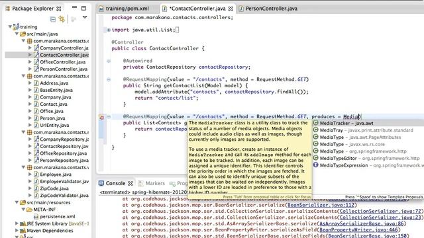
Task: Close the ContactController.java editor tab
Action: [231, 9]
